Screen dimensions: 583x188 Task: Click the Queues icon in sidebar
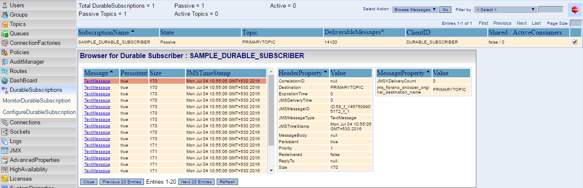click(5, 34)
